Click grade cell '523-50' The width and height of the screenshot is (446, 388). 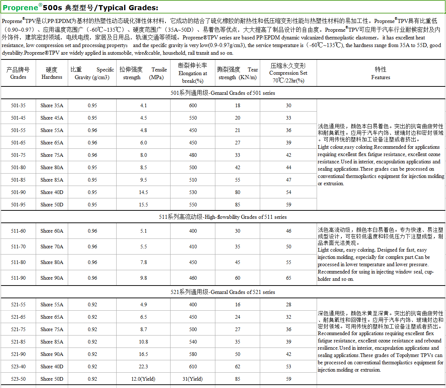pos(18,379)
